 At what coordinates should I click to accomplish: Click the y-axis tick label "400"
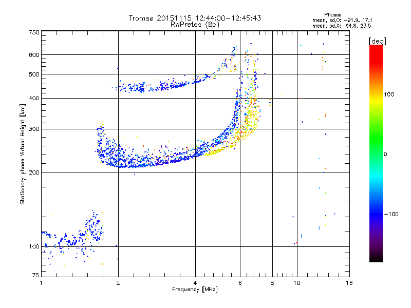pyautogui.click(x=34, y=99)
